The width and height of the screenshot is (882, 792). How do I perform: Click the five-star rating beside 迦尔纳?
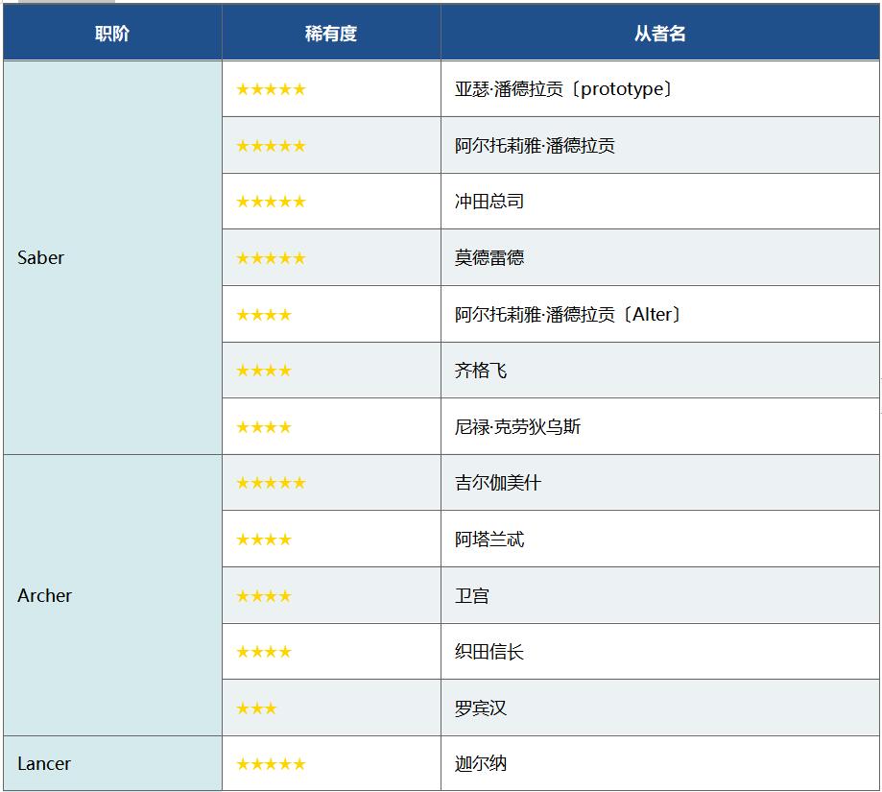tap(271, 764)
